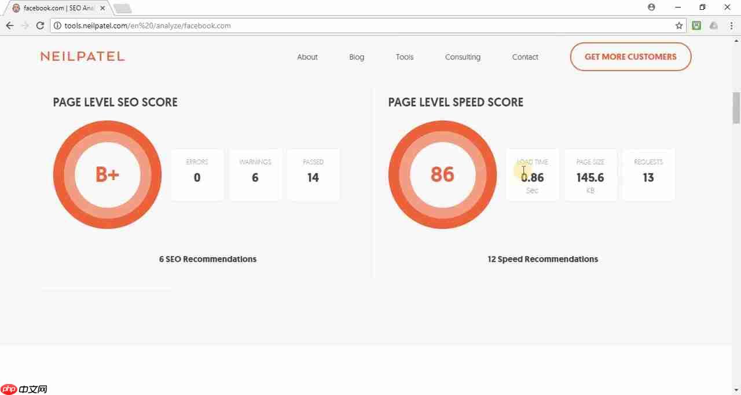Click GET MORE CUSTOMERS button
Viewport: 741px width, 395px height.
[x=630, y=57]
